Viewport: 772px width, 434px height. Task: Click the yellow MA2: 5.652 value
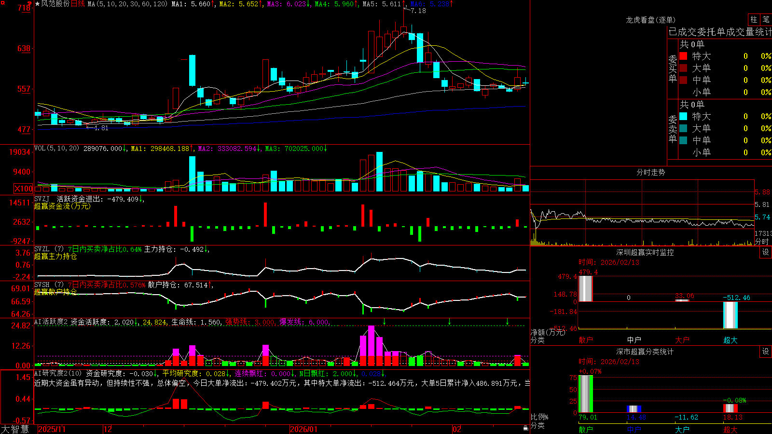pos(239,4)
